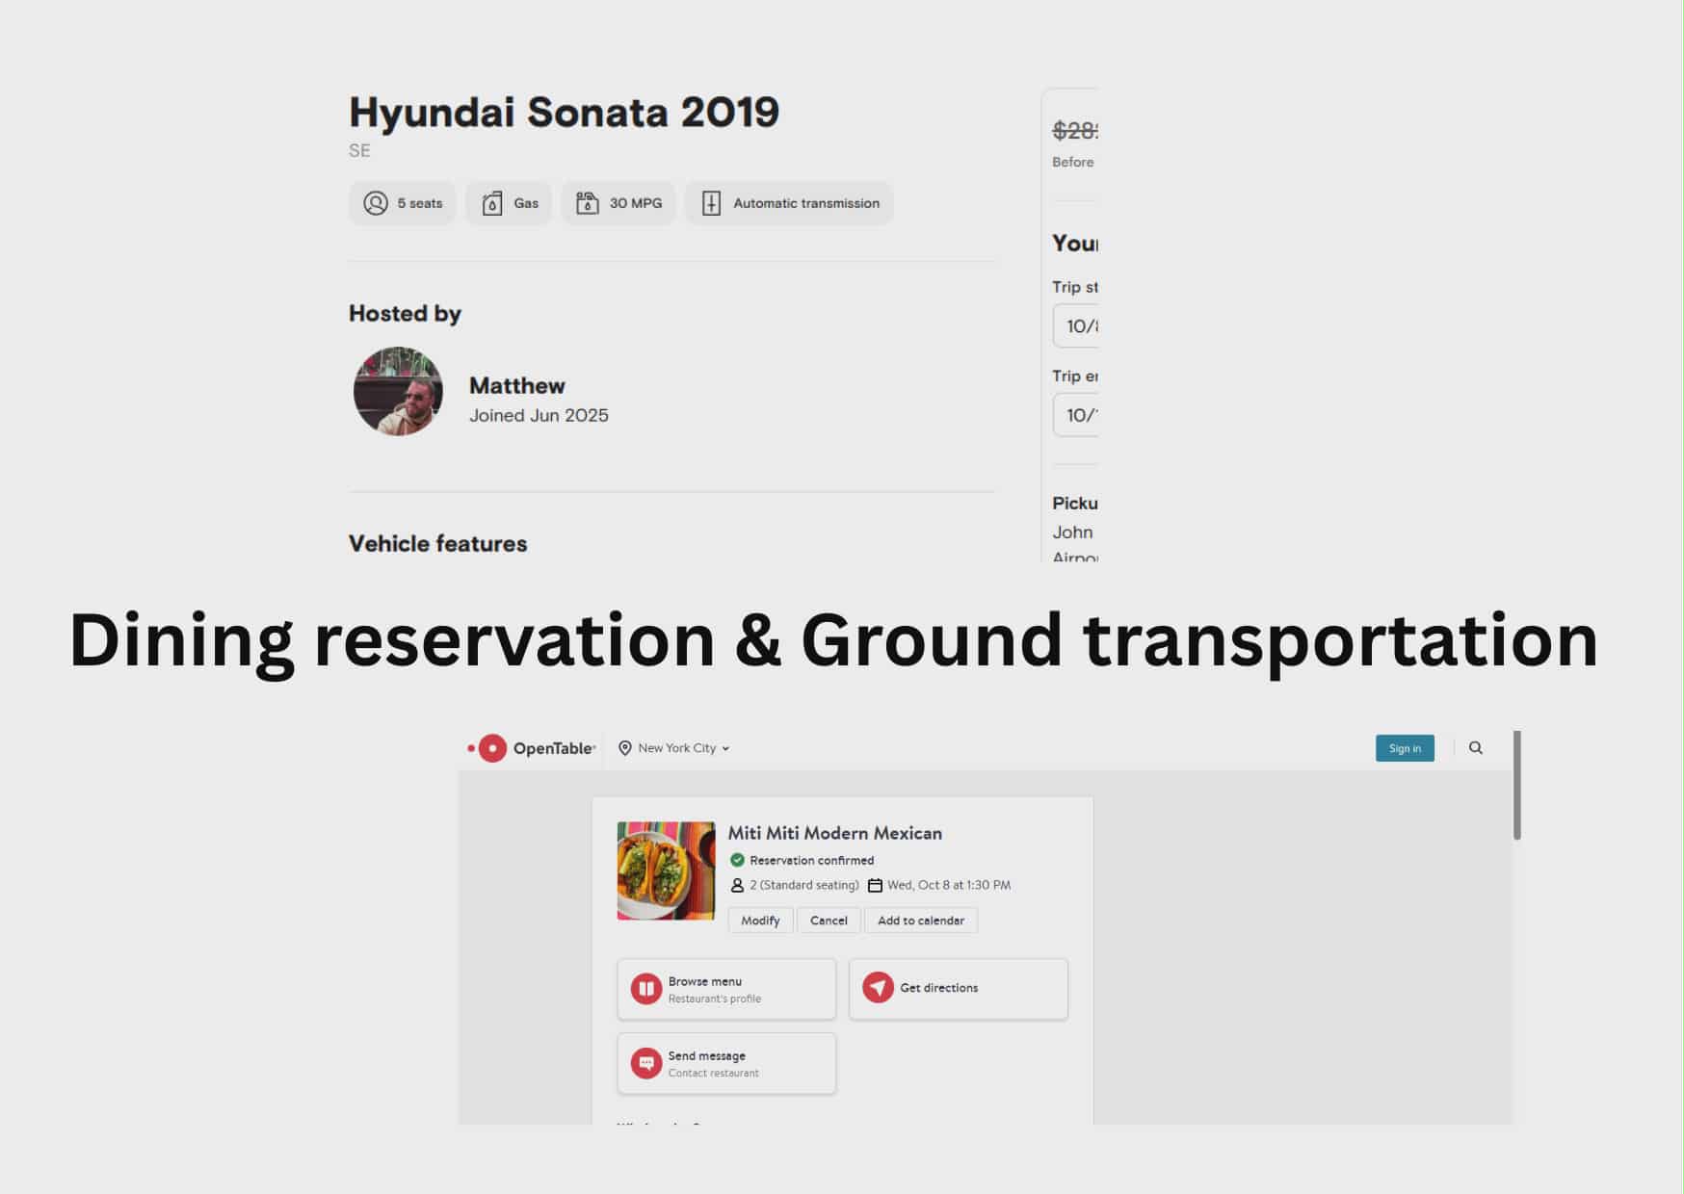The height and width of the screenshot is (1194, 1684).
Task: Click the 5 seats person icon
Action: [x=376, y=203]
